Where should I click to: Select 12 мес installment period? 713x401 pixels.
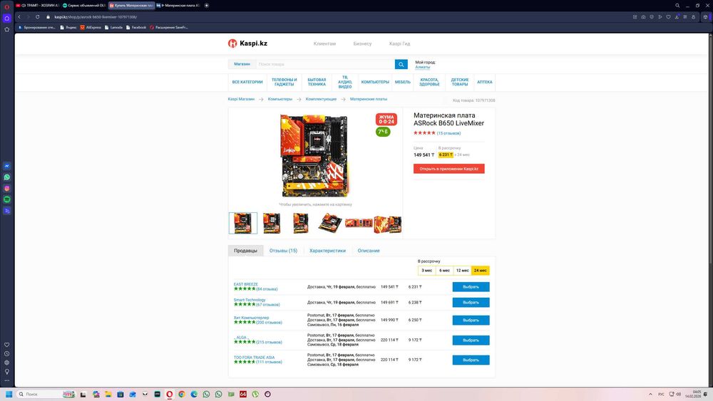[463, 270]
